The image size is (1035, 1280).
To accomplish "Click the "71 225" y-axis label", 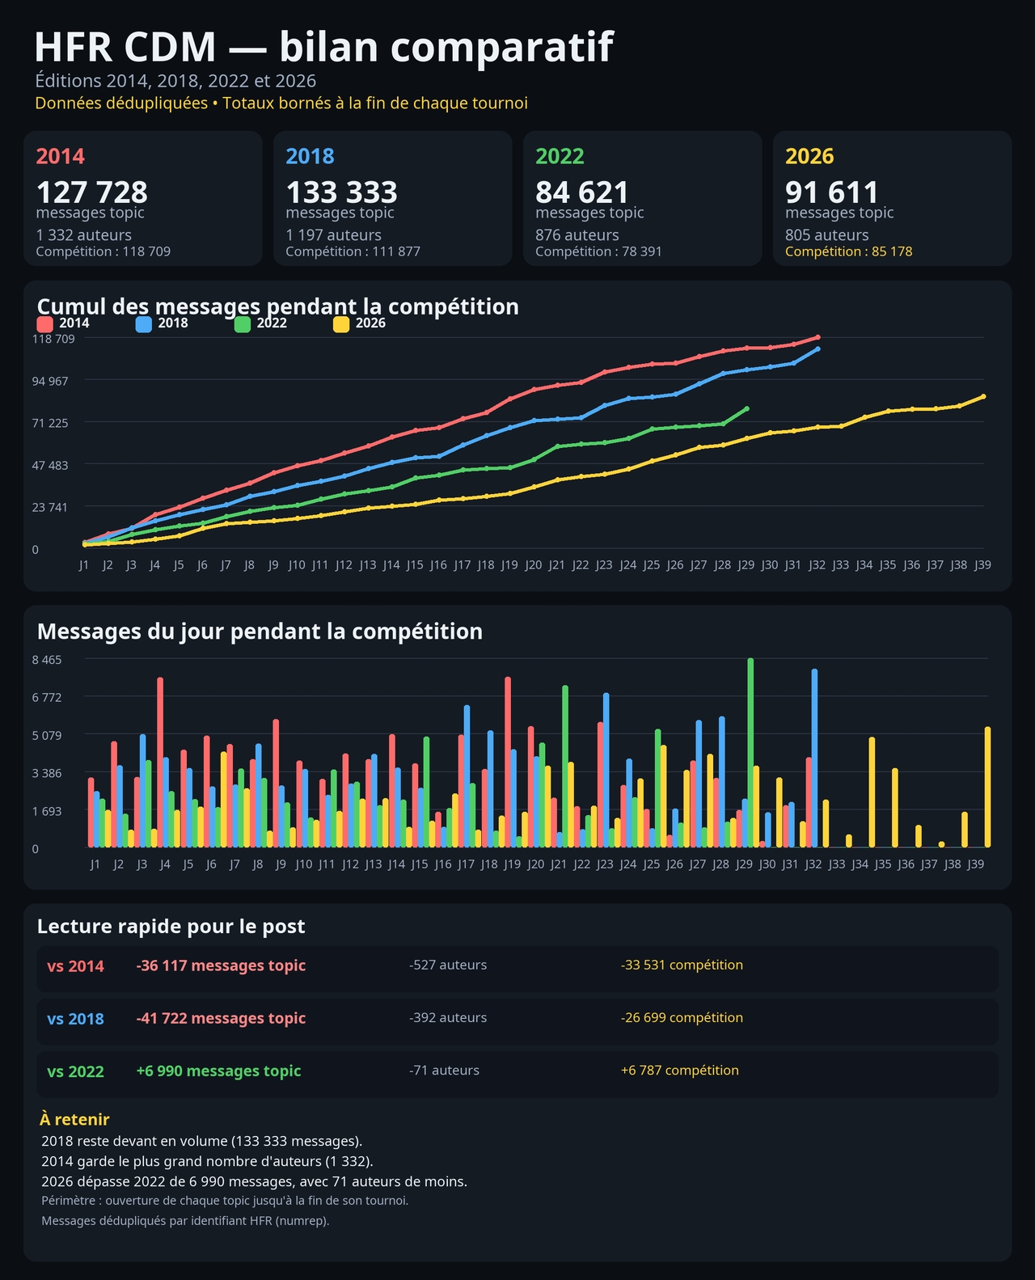I will click(50, 423).
